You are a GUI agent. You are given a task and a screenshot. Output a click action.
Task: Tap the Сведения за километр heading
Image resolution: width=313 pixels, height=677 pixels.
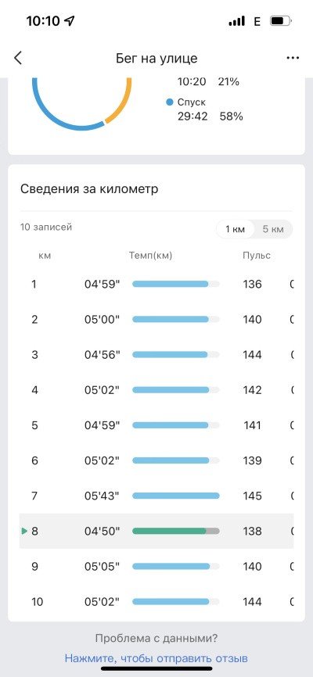(89, 189)
